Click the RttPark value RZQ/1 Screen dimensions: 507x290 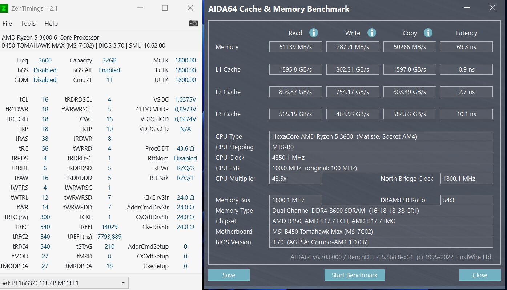185,178
